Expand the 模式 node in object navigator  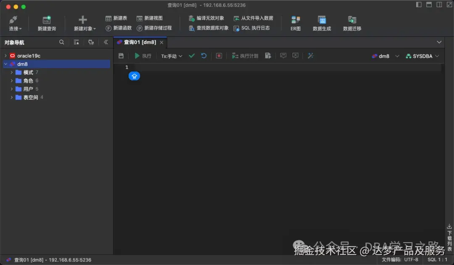point(11,72)
